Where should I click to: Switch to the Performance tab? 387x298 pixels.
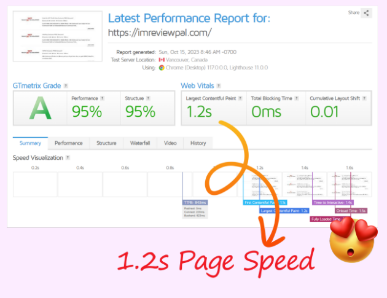coord(69,143)
